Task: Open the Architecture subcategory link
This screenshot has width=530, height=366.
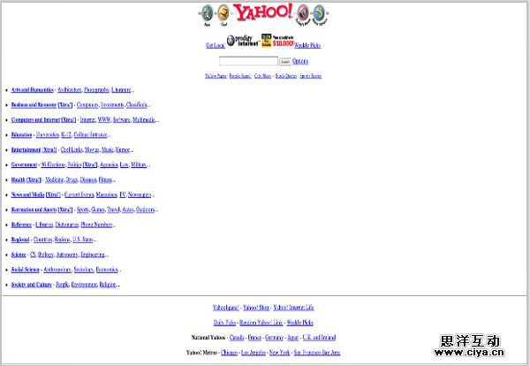Action: click(x=70, y=90)
